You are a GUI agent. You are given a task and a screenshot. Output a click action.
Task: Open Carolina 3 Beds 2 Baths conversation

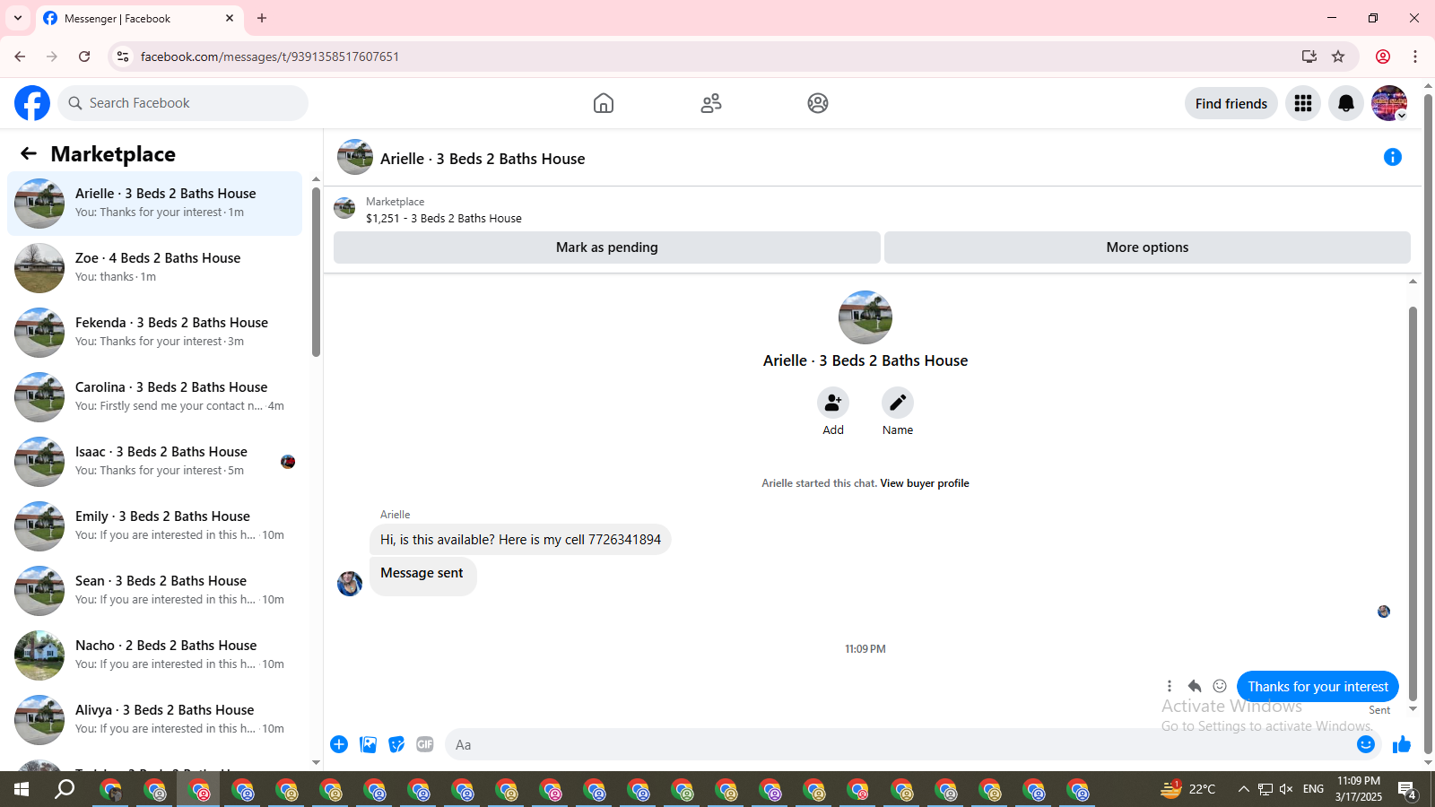pos(155,397)
